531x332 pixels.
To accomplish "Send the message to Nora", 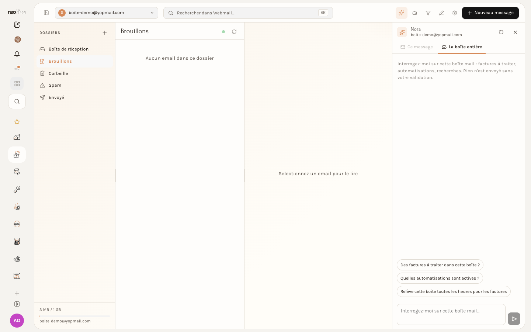I will pyautogui.click(x=514, y=319).
